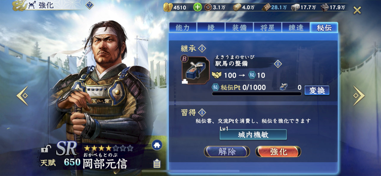The image size is (381, 176).
Task: Open the info icon next to 継承
Action: (x=202, y=48)
